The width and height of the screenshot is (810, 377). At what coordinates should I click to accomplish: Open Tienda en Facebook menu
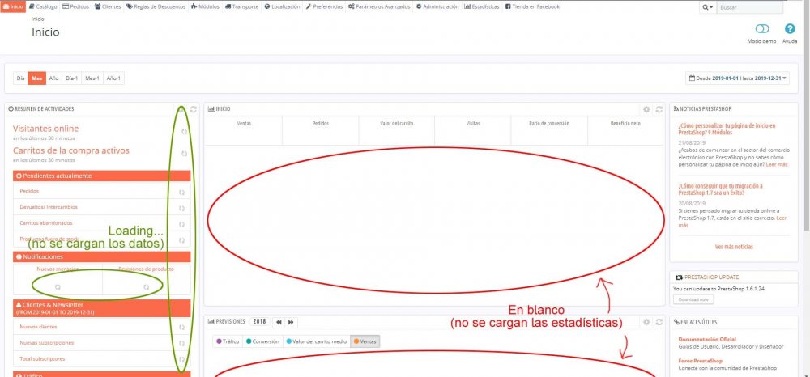[x=533, y=6]
